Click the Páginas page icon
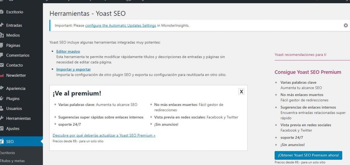Screen dimensions: 350x165 [1, 45]
